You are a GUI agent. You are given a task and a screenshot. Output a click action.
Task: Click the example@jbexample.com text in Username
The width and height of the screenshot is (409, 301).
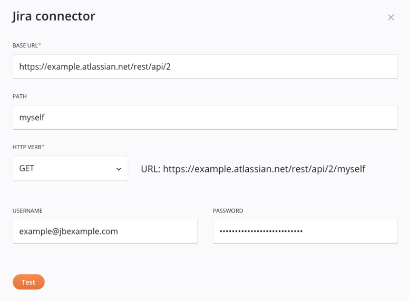point(69,231)
